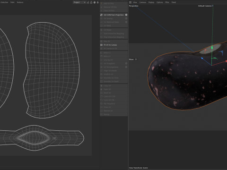227x170 pixels.
Task: Open the viewport Filter menu
Action: tap(167, 2)
